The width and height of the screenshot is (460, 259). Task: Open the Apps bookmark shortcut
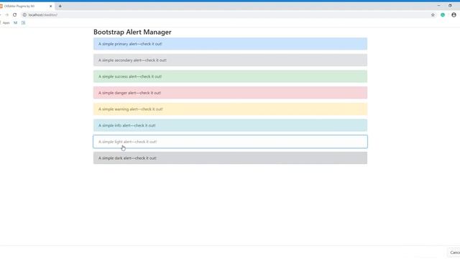[6, 22]
